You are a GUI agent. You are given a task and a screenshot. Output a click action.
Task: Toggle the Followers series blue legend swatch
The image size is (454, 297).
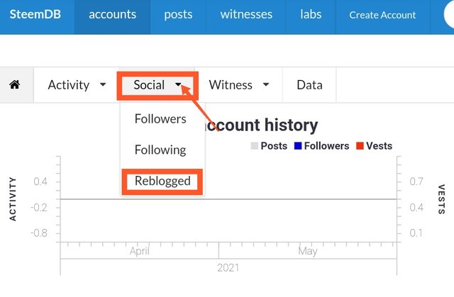tap(298, 146)
